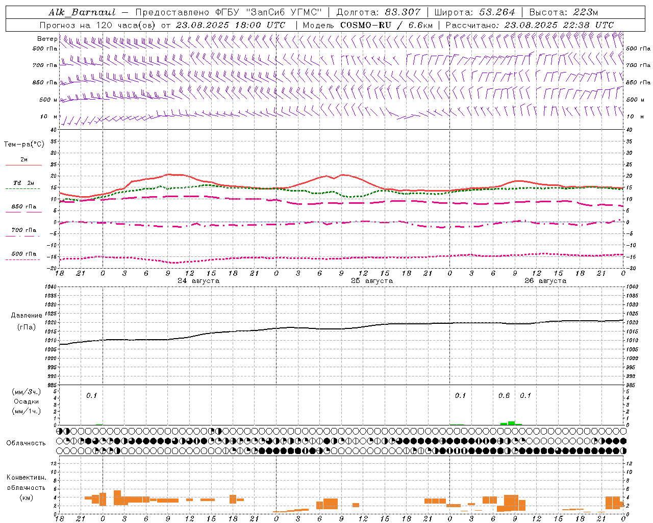Click the 'Осадки' precipitation label
This screenshot has height=523, width=653.
(26, 401)
